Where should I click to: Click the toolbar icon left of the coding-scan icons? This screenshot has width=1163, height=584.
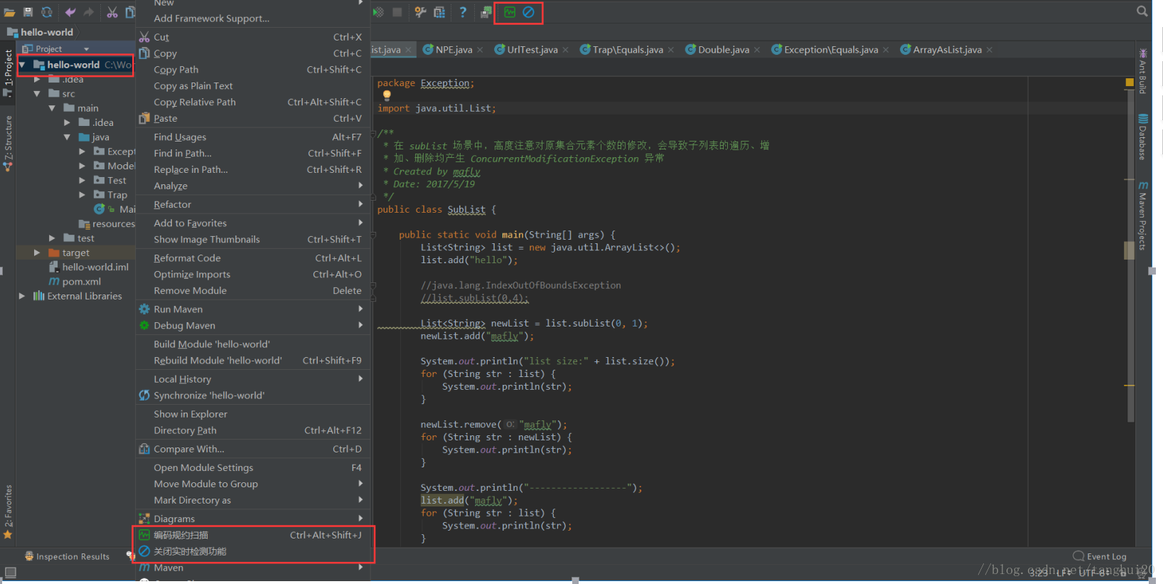(486, 12)
